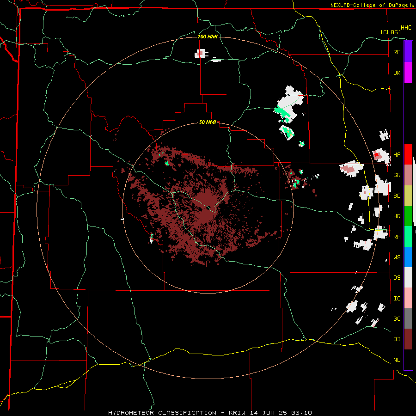This screenshot has height=416, width=416.
Task: Click the WS legend label
Action: [397, 257]
